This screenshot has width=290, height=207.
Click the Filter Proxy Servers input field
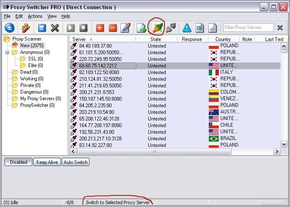click(x=249, y=28)
